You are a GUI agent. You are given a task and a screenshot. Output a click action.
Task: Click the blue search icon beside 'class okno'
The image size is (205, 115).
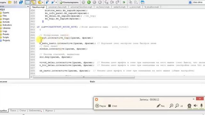pyautogui.click(x=190, y=2)
